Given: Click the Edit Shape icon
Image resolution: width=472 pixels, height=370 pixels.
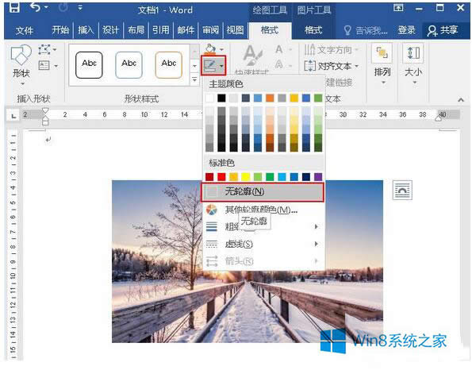Looking at the screenshot, I should point(44,49).
